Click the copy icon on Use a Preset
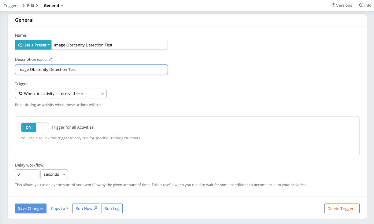Screen dimensions: 374x224 pos(20,45)
